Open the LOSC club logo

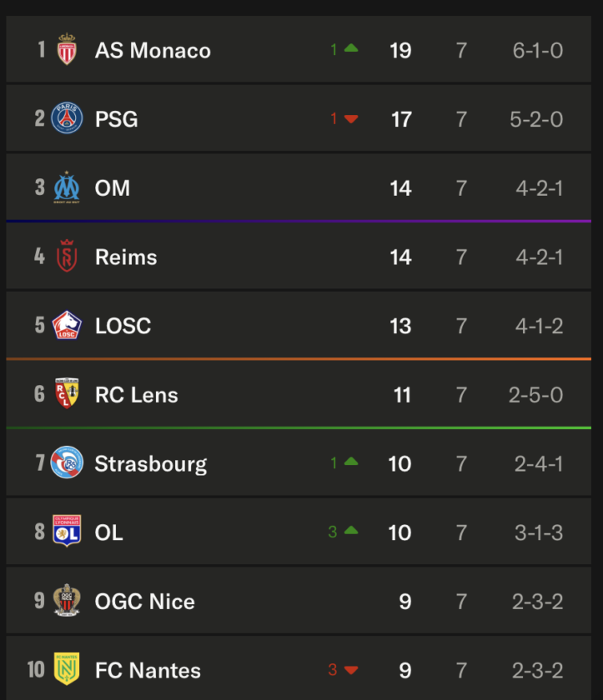[67, 325]
